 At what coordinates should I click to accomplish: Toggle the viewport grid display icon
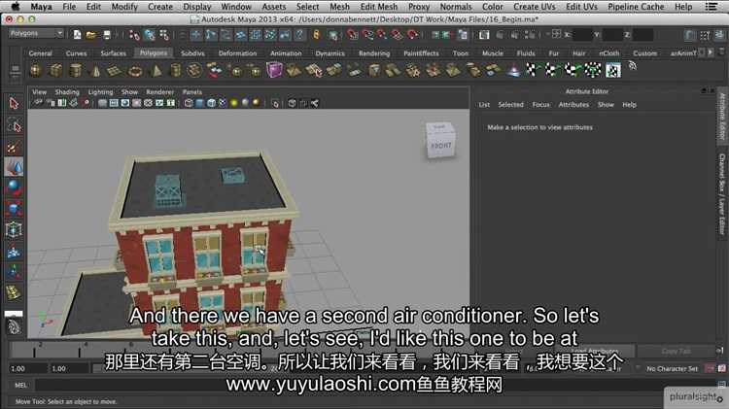tap(102, 103)
